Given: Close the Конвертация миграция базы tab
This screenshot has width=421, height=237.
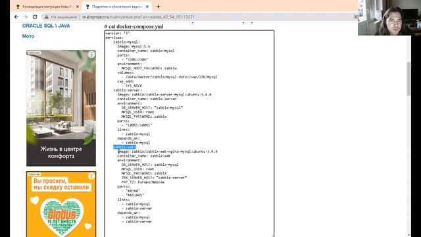Looking at the screenshot, I should [78, 7].
